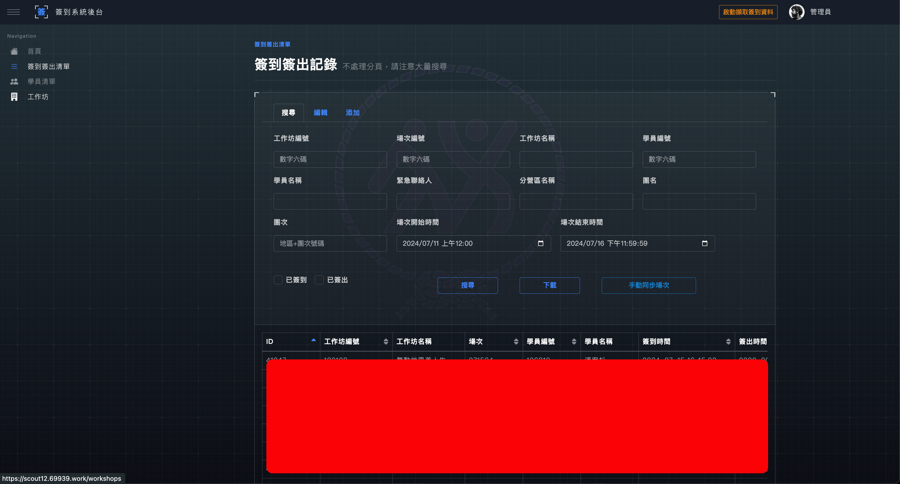Switch to the 添加 tab
The image size is (900, 484).
(x=352, y=113)
